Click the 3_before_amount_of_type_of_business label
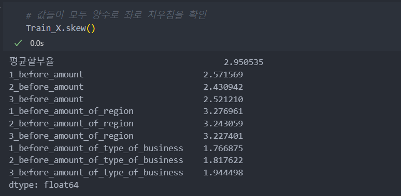This screenshot has height=196, width=401. [96, 173]
